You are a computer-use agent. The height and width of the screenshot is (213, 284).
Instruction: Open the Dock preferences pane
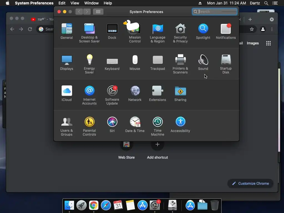pos(112,31)
